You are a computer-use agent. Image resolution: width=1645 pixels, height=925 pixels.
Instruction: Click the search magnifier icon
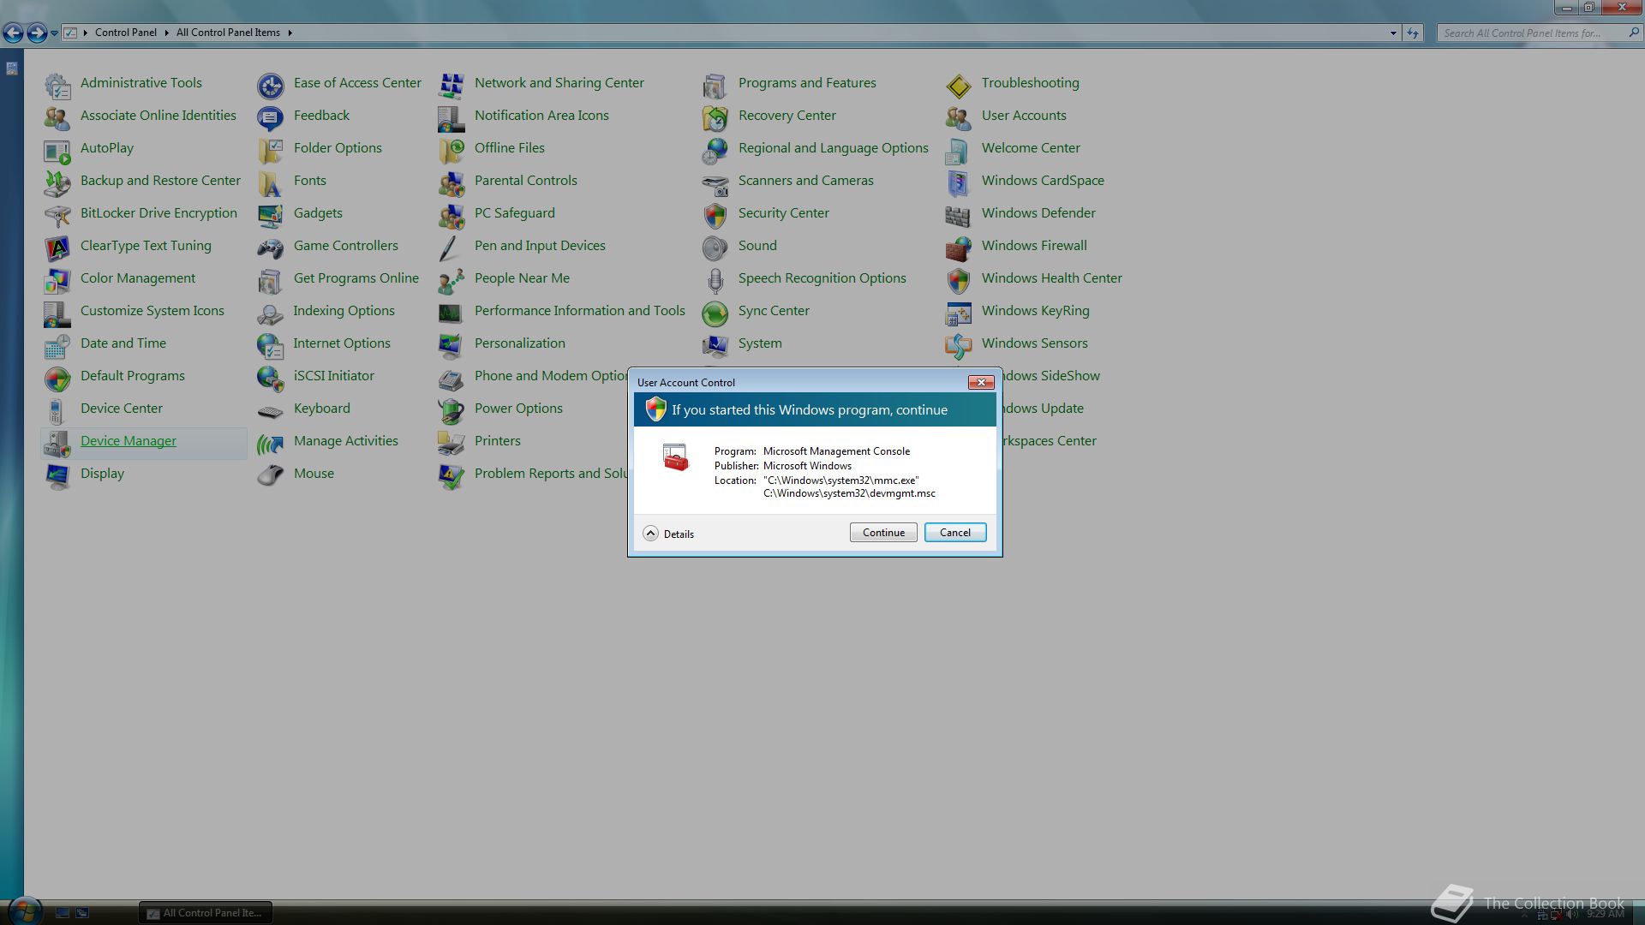click(1633, 33)
